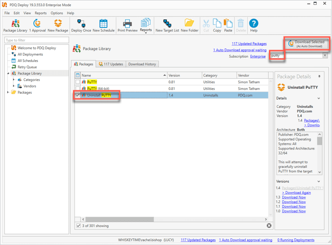The width and height of the screenshot is (332, 245).
Task: Select All Schedules in sidebar
Action: click(x=28, y=61)
